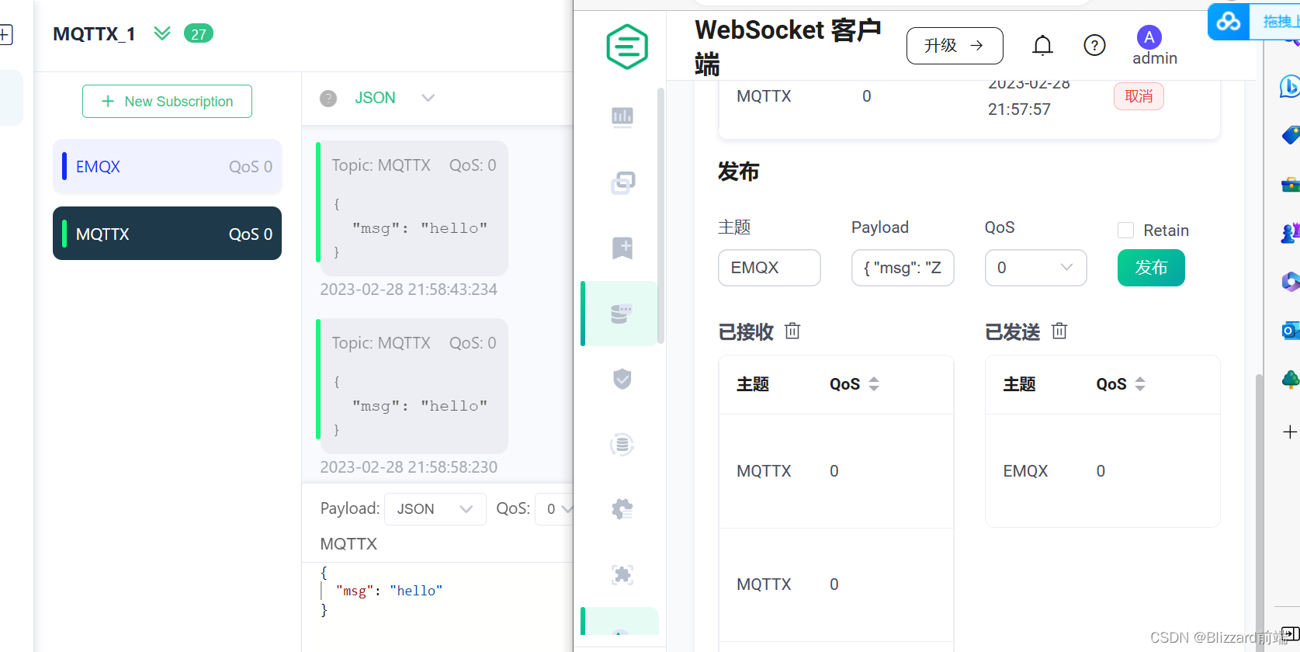Screen dimensions: 1300x652
Task: Sort sent table by QoS
Action: (1140, 384)
